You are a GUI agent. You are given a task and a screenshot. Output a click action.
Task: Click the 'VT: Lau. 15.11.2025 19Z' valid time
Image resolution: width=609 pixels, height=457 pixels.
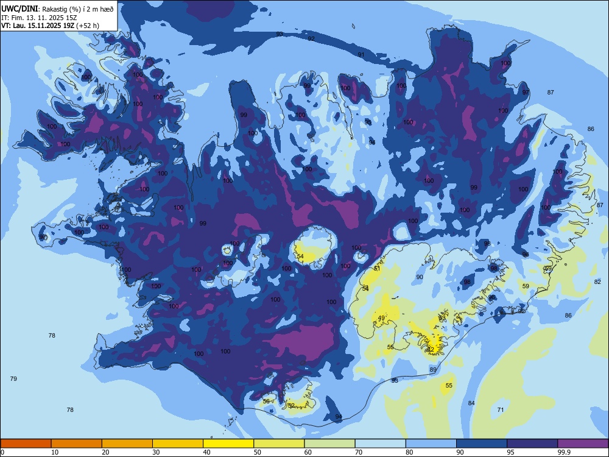click(38, 26)
